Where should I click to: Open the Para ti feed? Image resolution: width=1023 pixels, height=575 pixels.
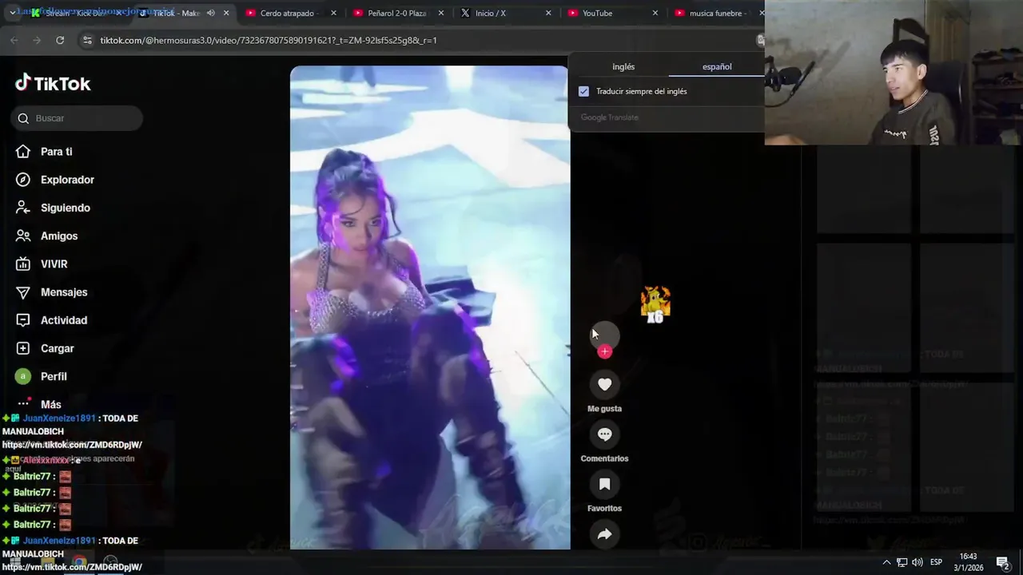(x=44, y=152)
